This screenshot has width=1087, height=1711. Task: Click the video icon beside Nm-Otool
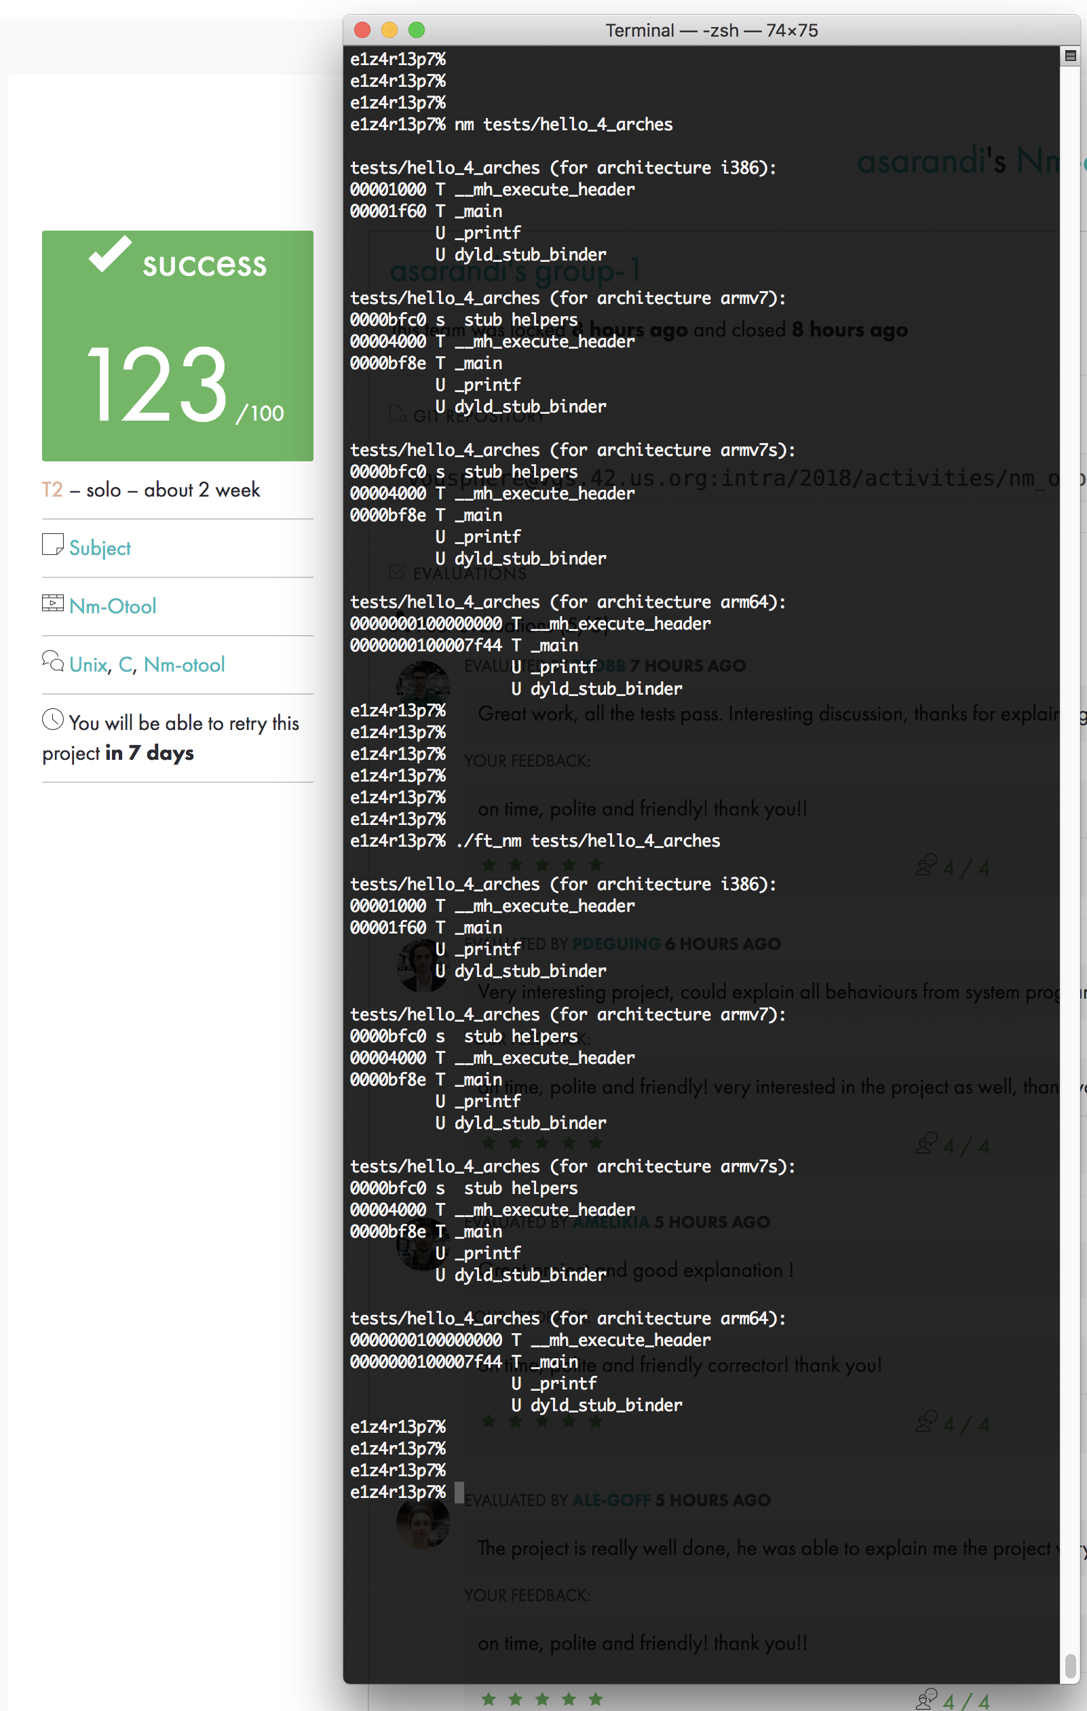coord(52,603)
